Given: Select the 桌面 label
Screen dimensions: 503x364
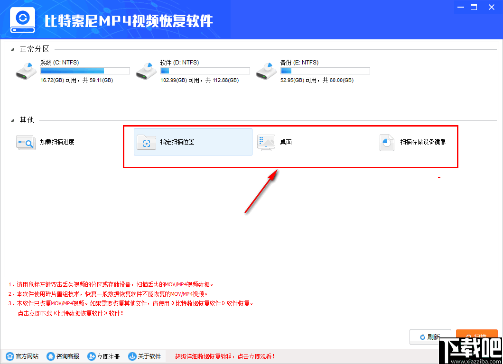Looking at the screenshot, I should (x=286, y=142).
